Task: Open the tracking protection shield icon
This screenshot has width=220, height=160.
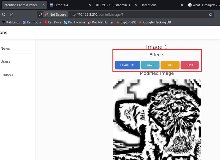Action: click(x=40, y=15)
